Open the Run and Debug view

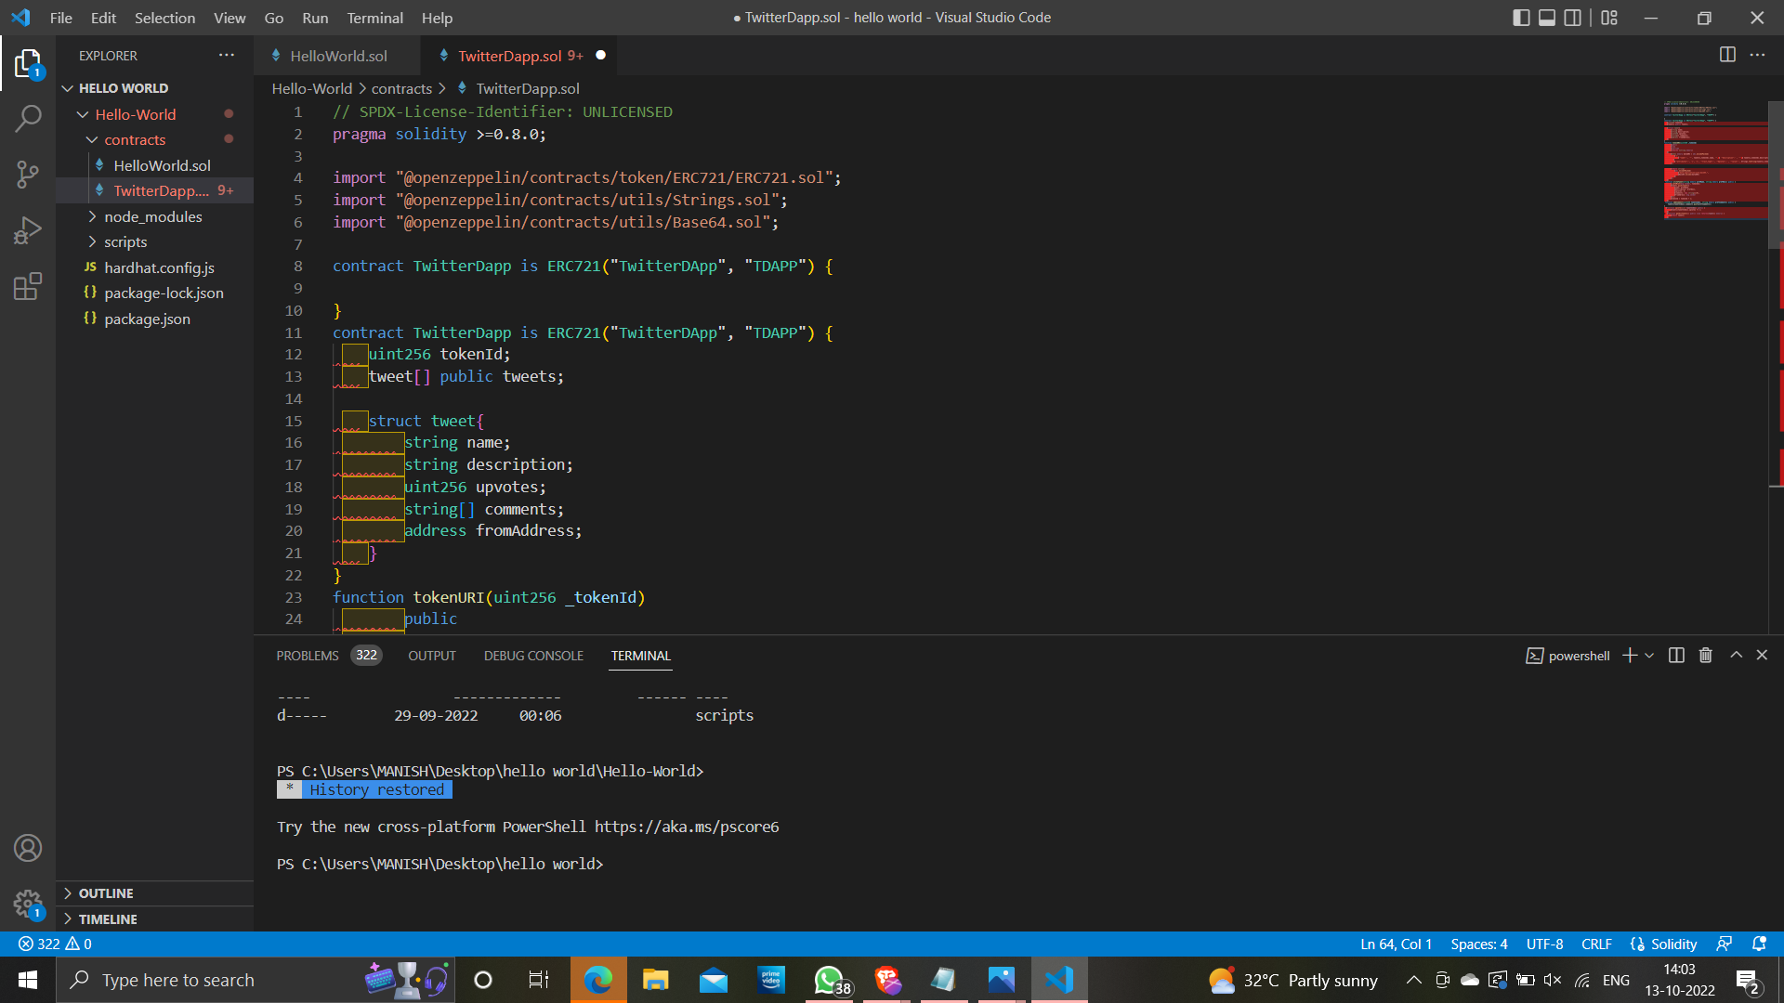coord(28,229)
